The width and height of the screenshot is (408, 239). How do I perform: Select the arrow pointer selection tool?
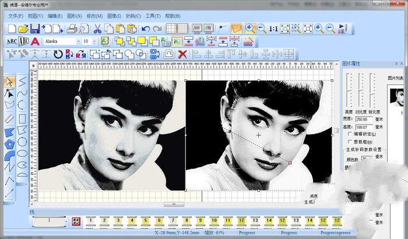click(9, 82)
